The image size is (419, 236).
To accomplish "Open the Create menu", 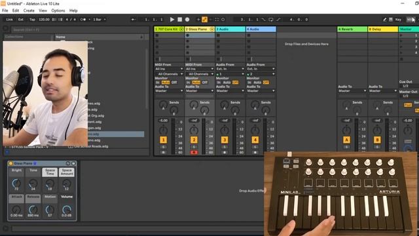I will (29, 10).
